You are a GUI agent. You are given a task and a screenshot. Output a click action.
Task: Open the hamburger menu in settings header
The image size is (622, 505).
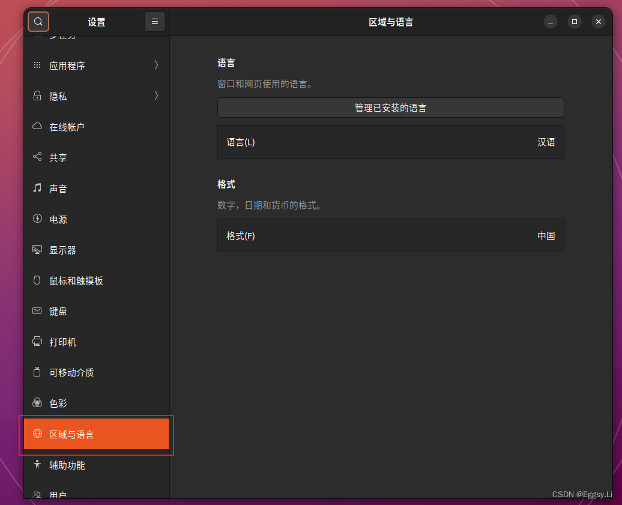coord(155,22)
